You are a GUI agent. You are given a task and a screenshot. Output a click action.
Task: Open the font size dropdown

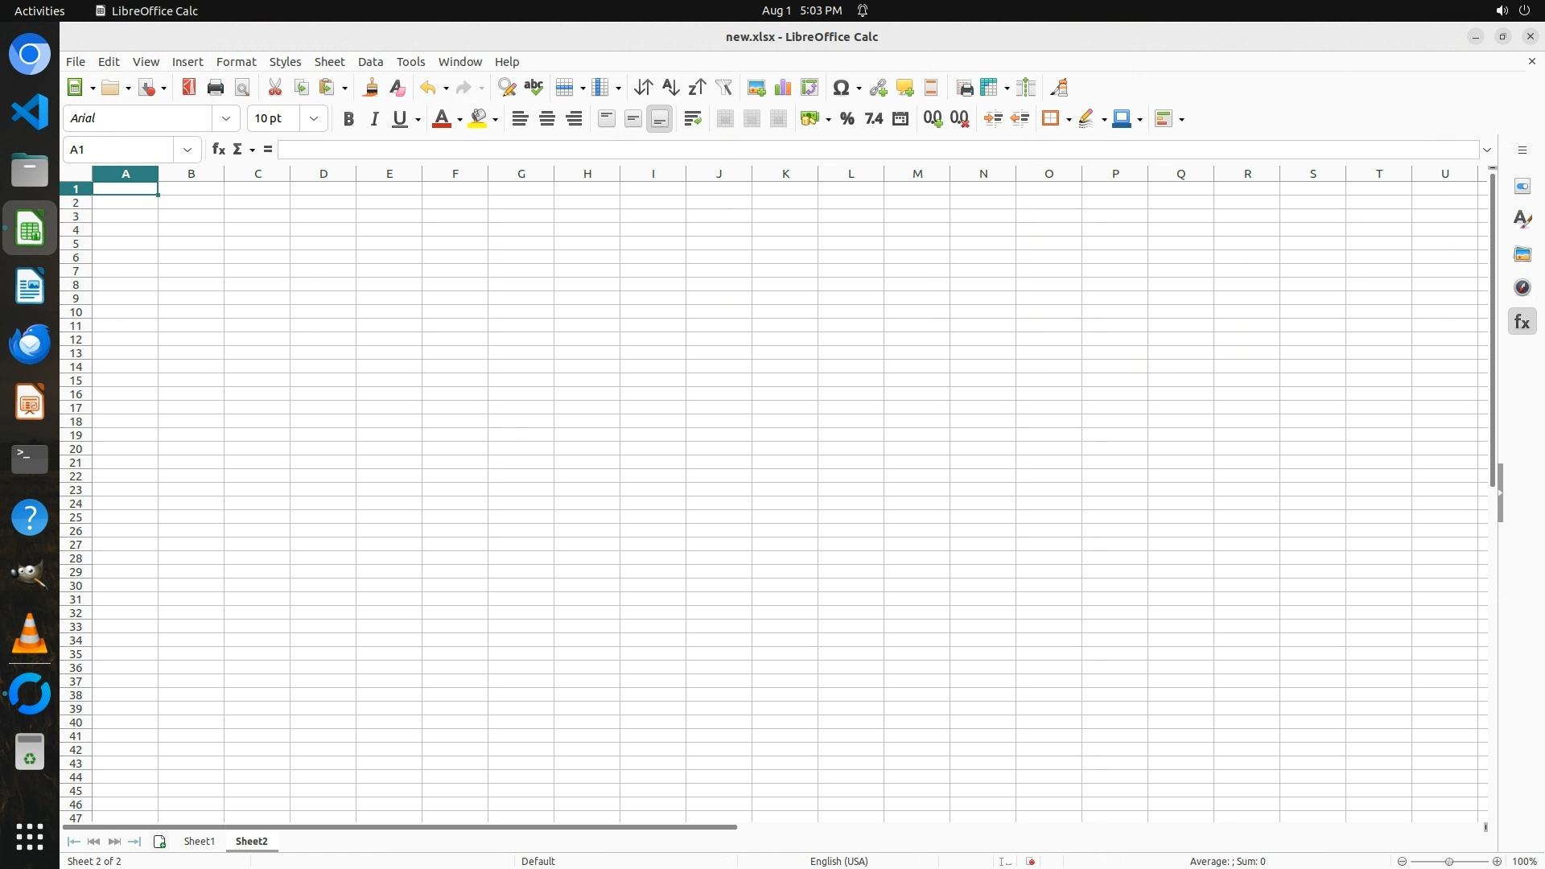(x=314, y=119)
